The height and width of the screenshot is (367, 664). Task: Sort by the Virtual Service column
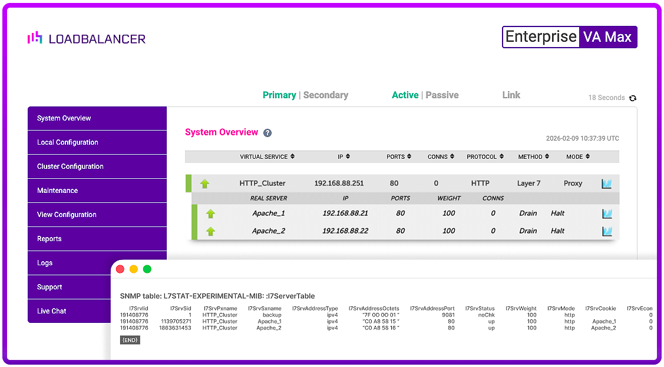point(267,157)
